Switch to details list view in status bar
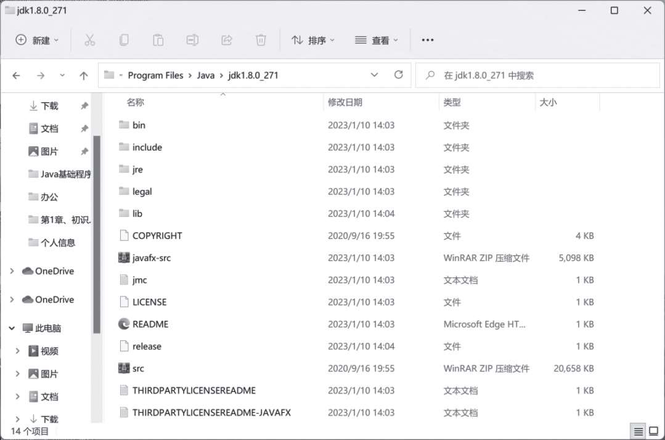The width and height of the screenshot is (665, 440). tap(638, 431)
